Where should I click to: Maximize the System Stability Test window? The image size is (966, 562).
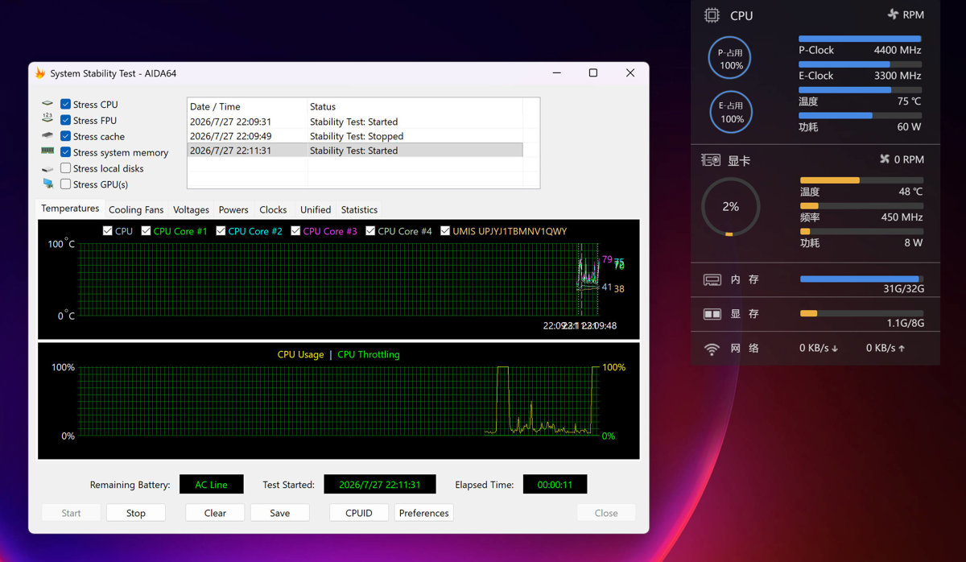[593, 72]
